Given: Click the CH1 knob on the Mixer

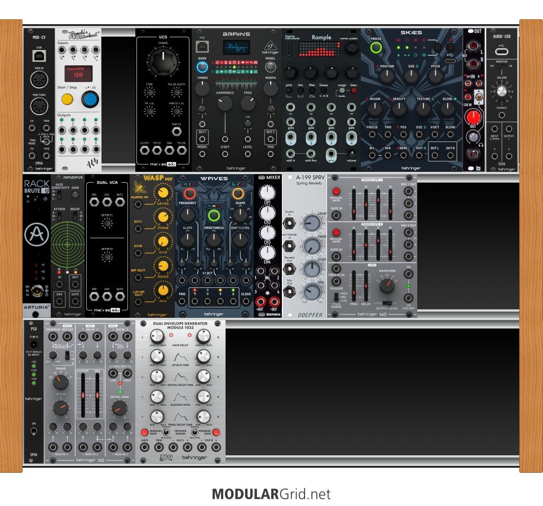Looking at the screenshot, I should 267,192.
